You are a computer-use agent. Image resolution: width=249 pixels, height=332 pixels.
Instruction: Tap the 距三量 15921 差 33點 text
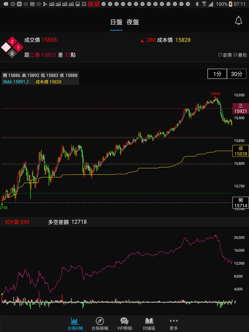(50, 55)
